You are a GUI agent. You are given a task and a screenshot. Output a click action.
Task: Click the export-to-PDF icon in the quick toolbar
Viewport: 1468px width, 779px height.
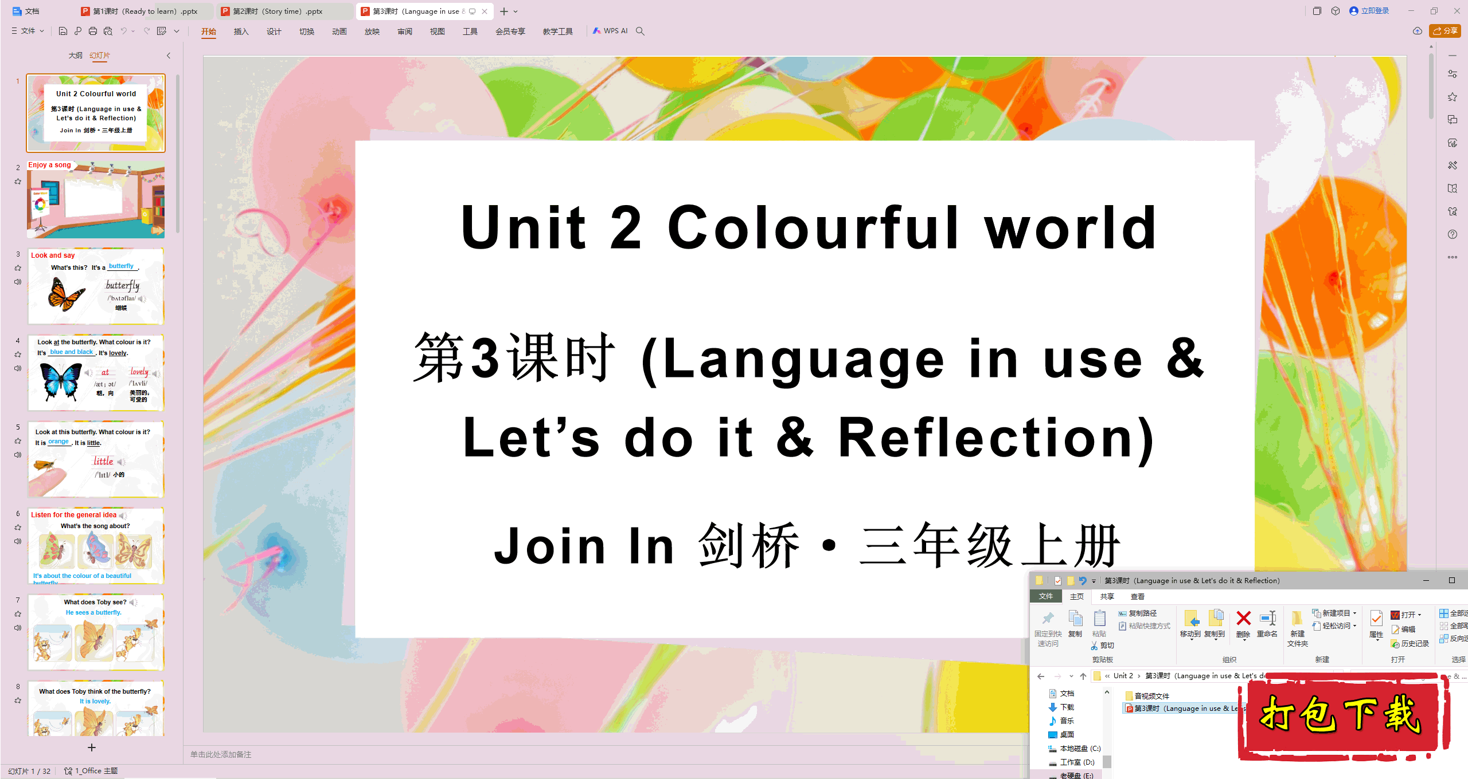pyautogui.click(x=78, y=31)
